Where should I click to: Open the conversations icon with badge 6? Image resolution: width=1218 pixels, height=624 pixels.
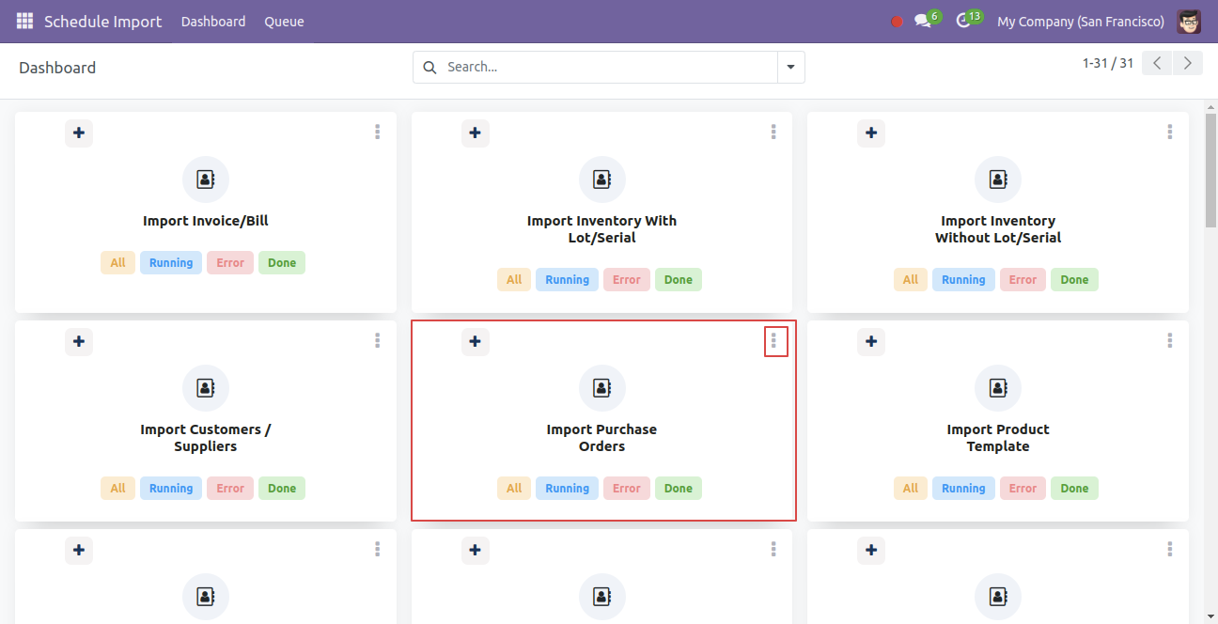click(x=928, y=20)
